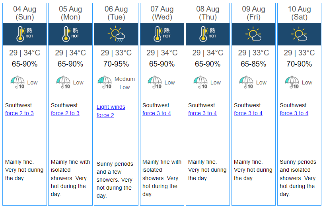
Task: Open the 'force 2 to 3' link for Sunday
Action: (x=19, y=113)
